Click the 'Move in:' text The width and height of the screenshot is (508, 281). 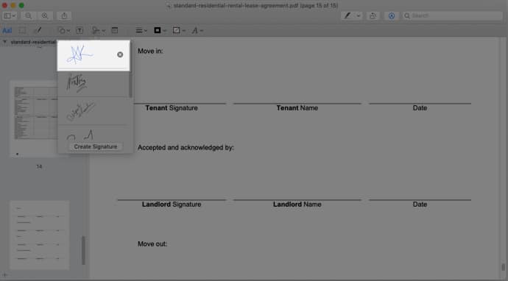150,51
